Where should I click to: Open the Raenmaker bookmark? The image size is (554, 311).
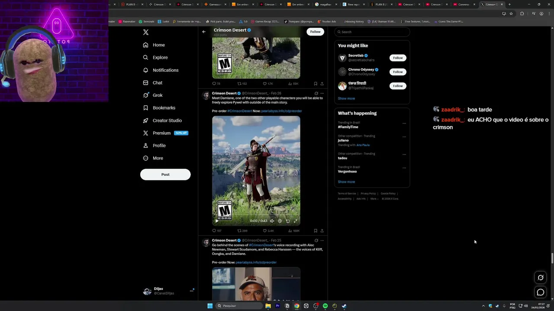[126, 21]
